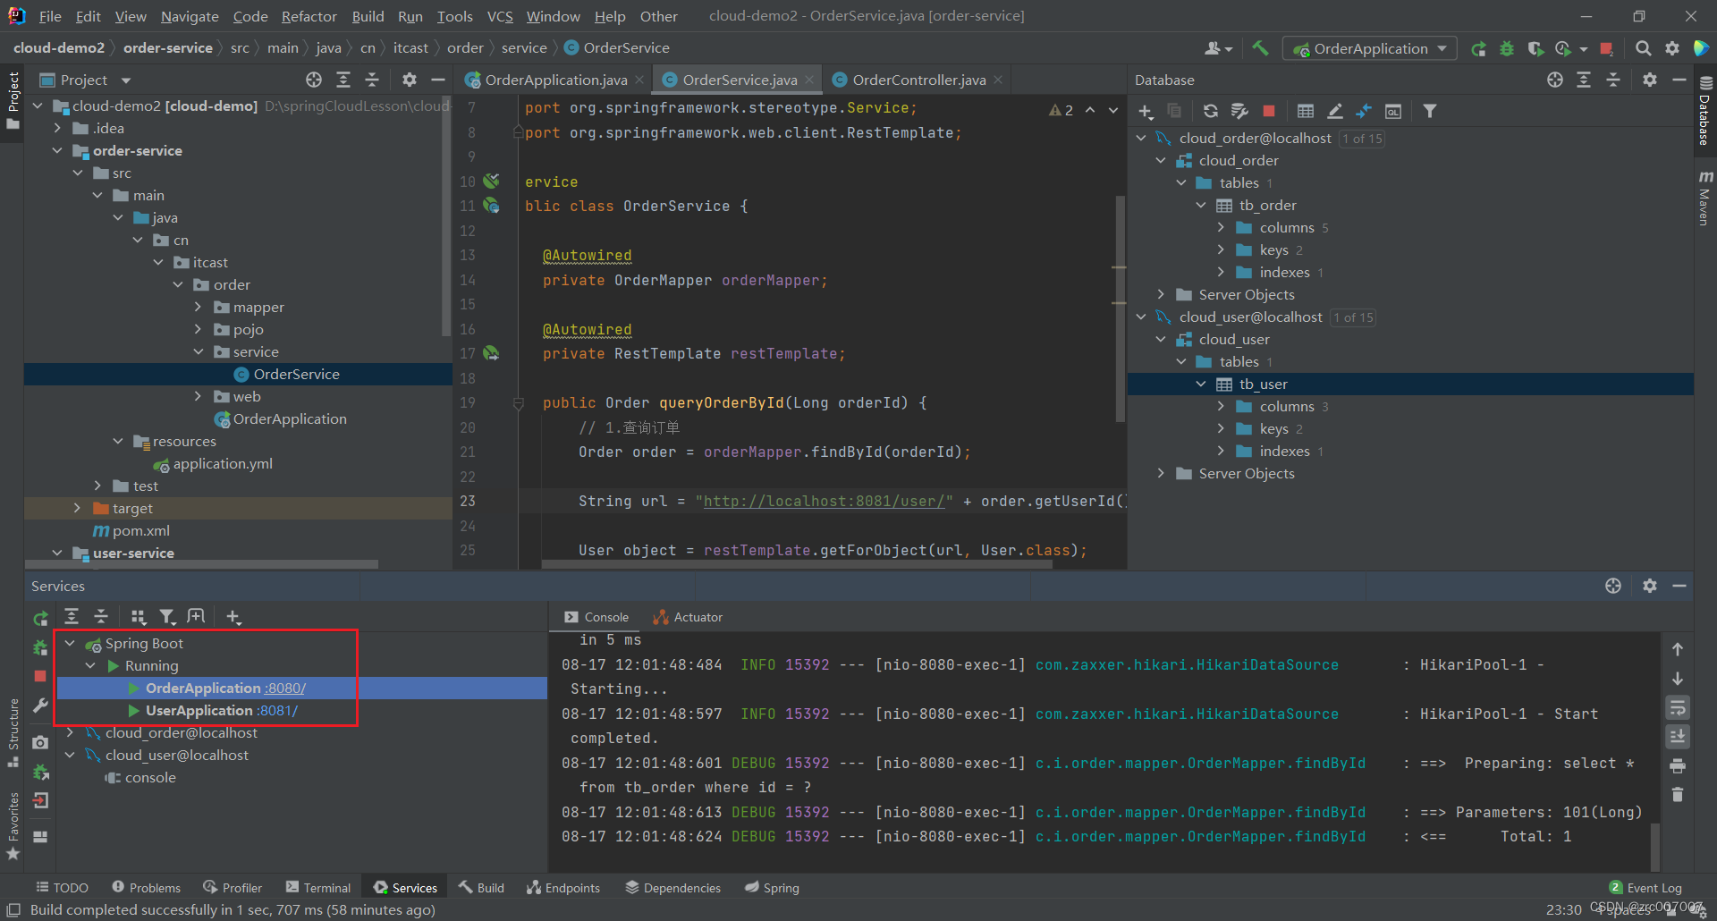
Task: Select pom.xml in Project tree
Action: 140,530
